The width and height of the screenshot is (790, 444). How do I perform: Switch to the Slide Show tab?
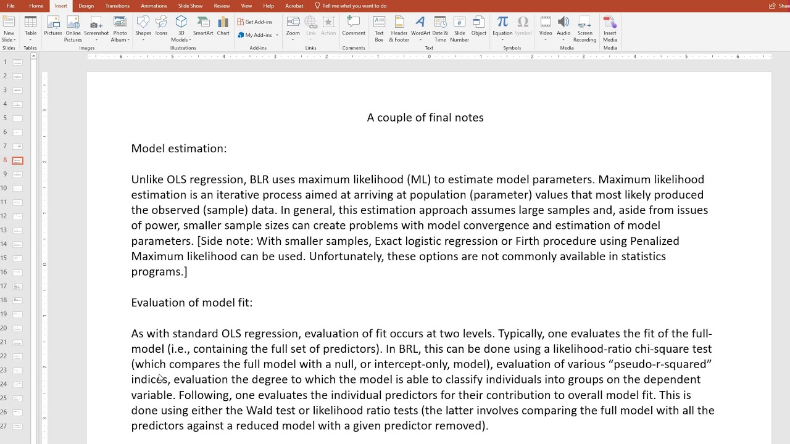tap(190, 6)
